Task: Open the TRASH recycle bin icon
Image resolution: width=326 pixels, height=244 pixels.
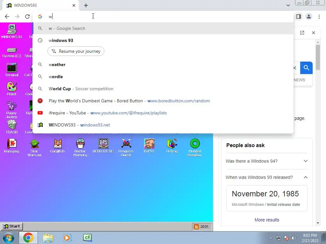Action: tap(12, 127)
